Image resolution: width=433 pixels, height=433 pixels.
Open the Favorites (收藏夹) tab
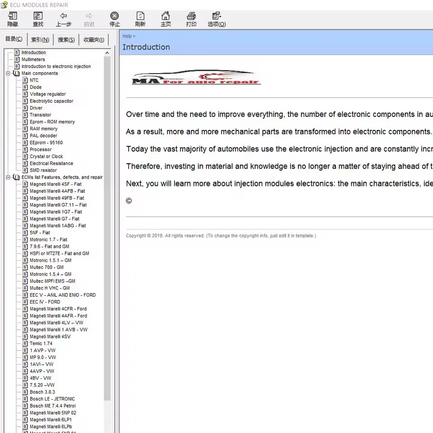coord(94,40)
